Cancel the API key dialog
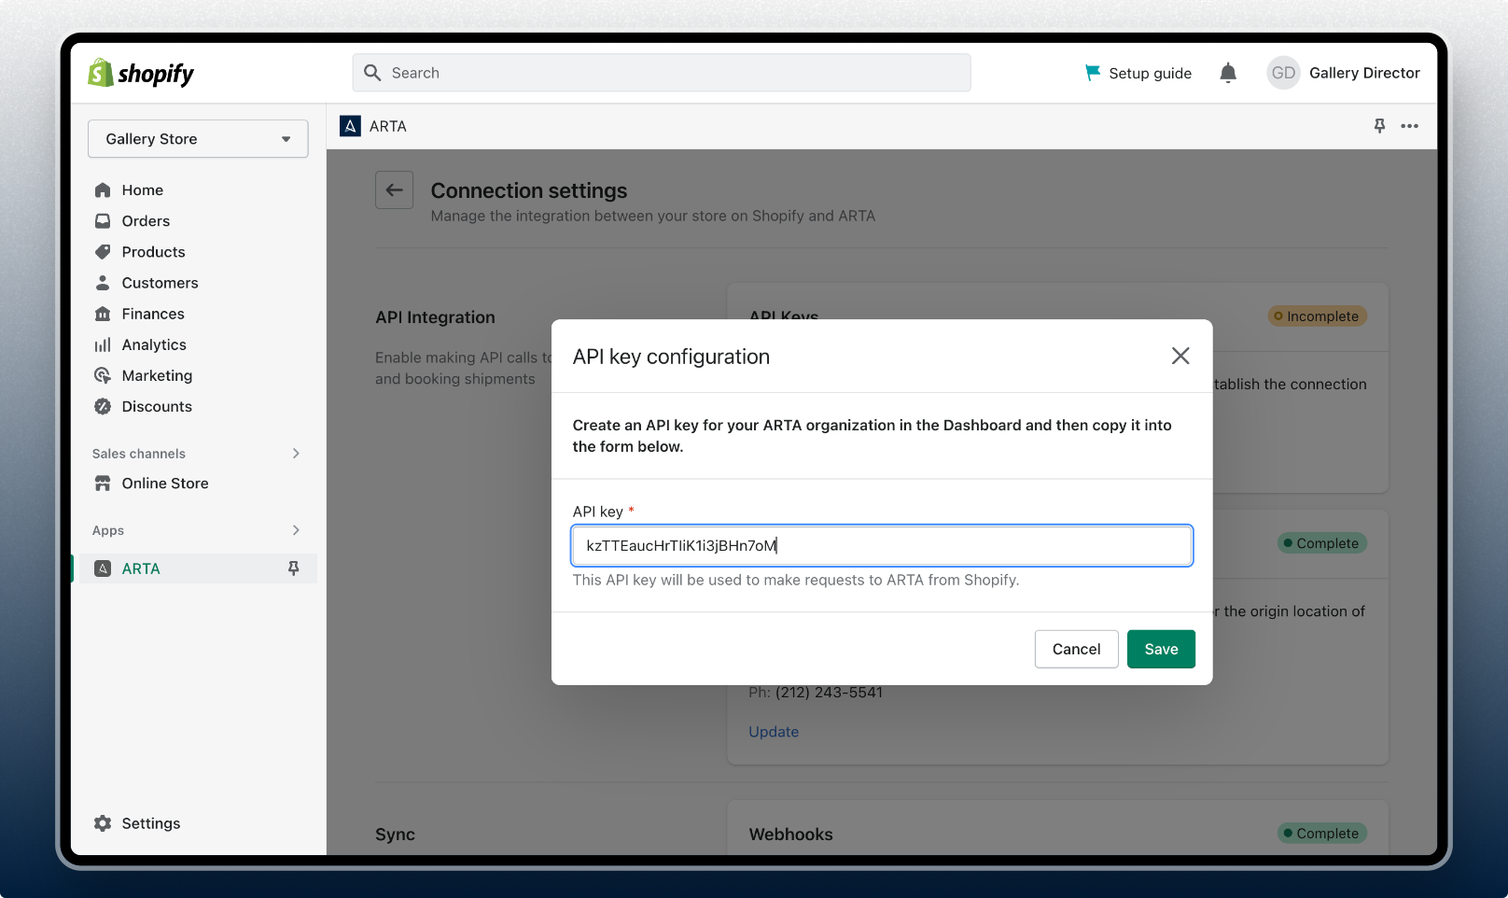The width and height of the screenshot is (1508, 898). coord(1075,649)
